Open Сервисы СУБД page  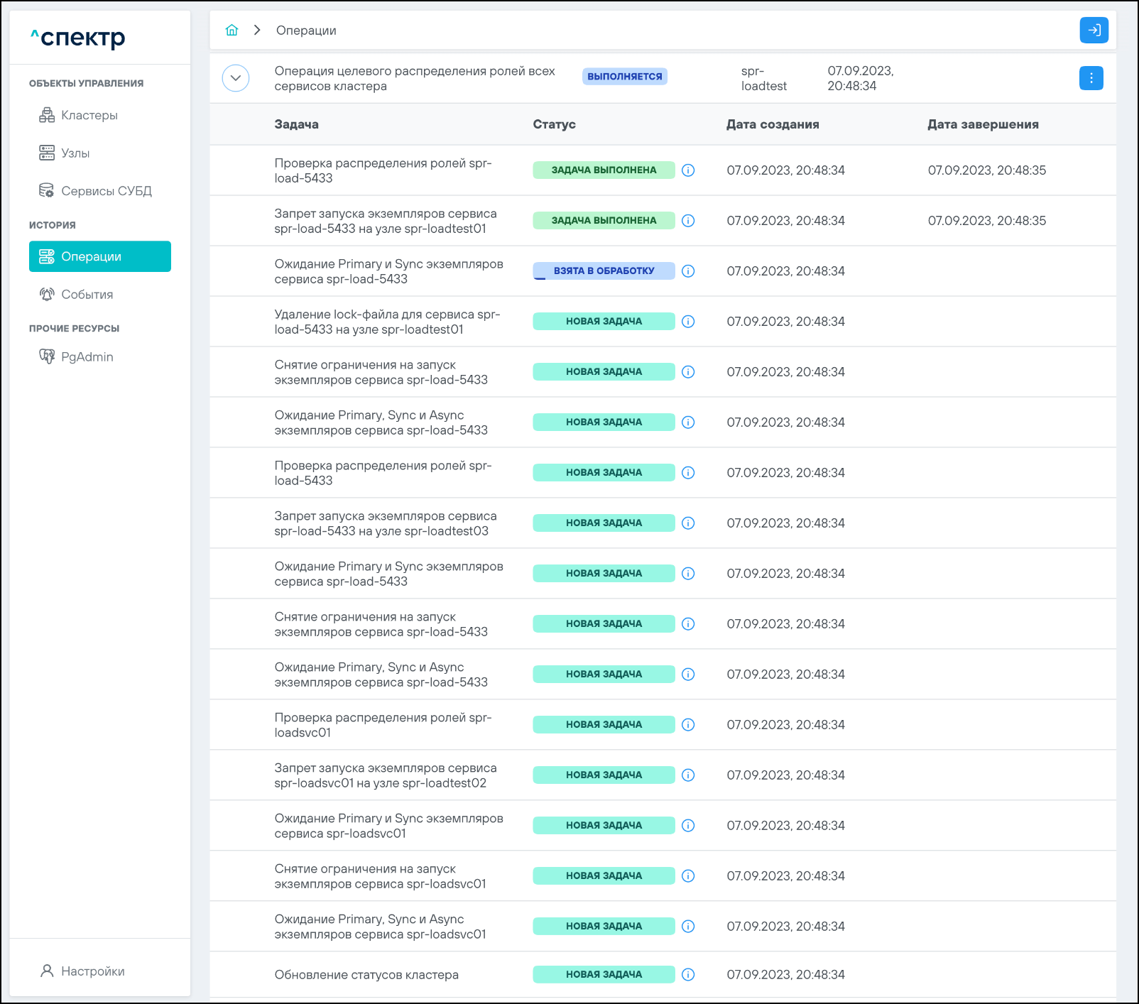106,191
